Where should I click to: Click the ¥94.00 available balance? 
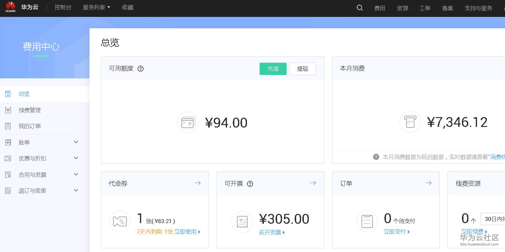(x=226, y=123)
